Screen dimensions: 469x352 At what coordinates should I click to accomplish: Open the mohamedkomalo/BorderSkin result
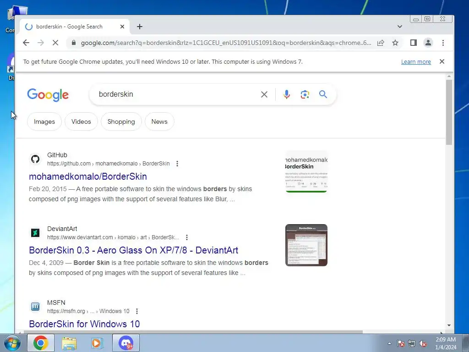tap(88, 176)
